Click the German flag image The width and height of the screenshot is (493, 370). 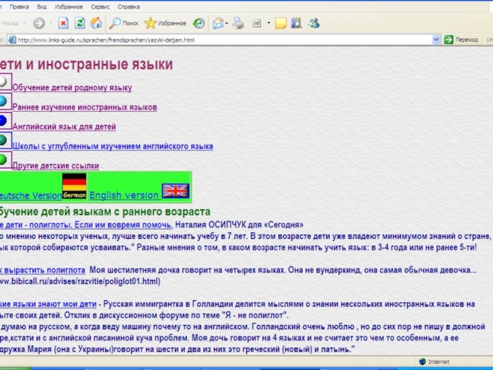click(75, 186)
